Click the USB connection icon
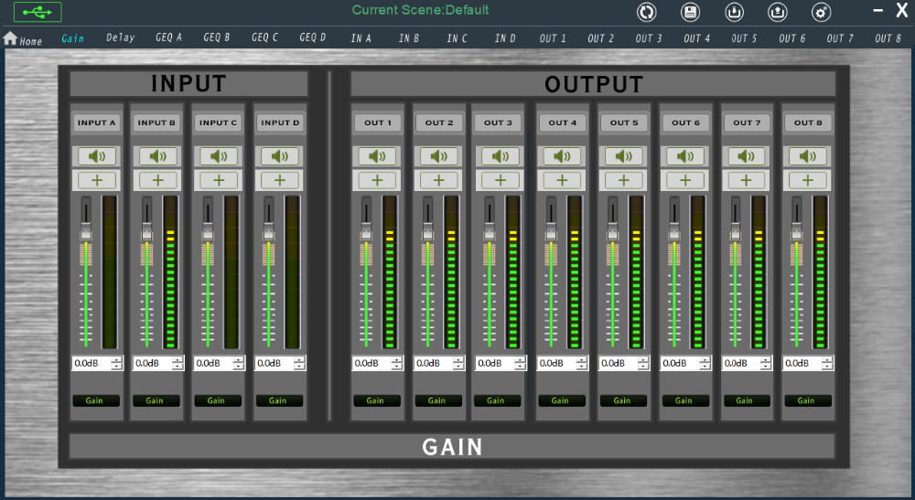The width and height of the screenshot is (915, 500). coord(38,12)
